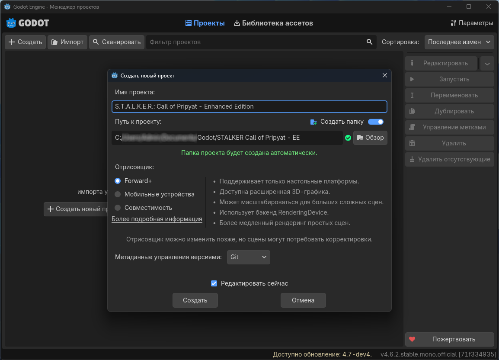Viewport: 499px width, 360px height.
Task: Click the heart icon on Пожертвовать
Action: (412, 339)
